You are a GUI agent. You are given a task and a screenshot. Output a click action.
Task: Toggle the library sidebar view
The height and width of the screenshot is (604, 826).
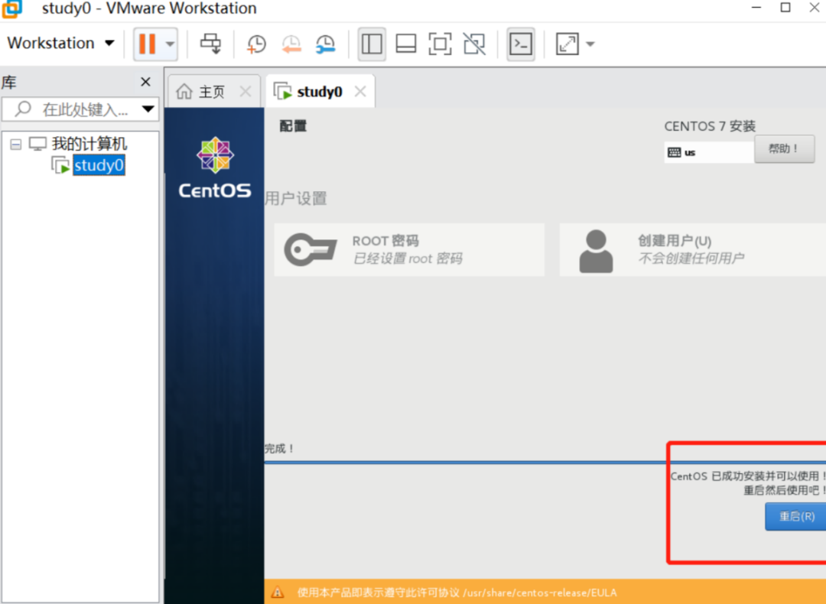pos(372,44)
